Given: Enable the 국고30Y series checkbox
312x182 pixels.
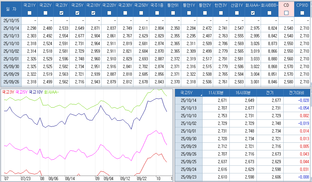Looking at the screenshot, I should point(125,13).
